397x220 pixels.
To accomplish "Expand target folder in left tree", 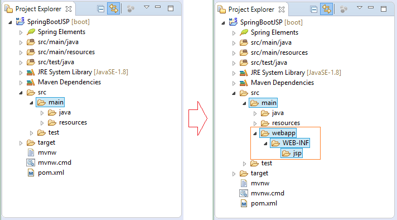I will click(21, 143).
